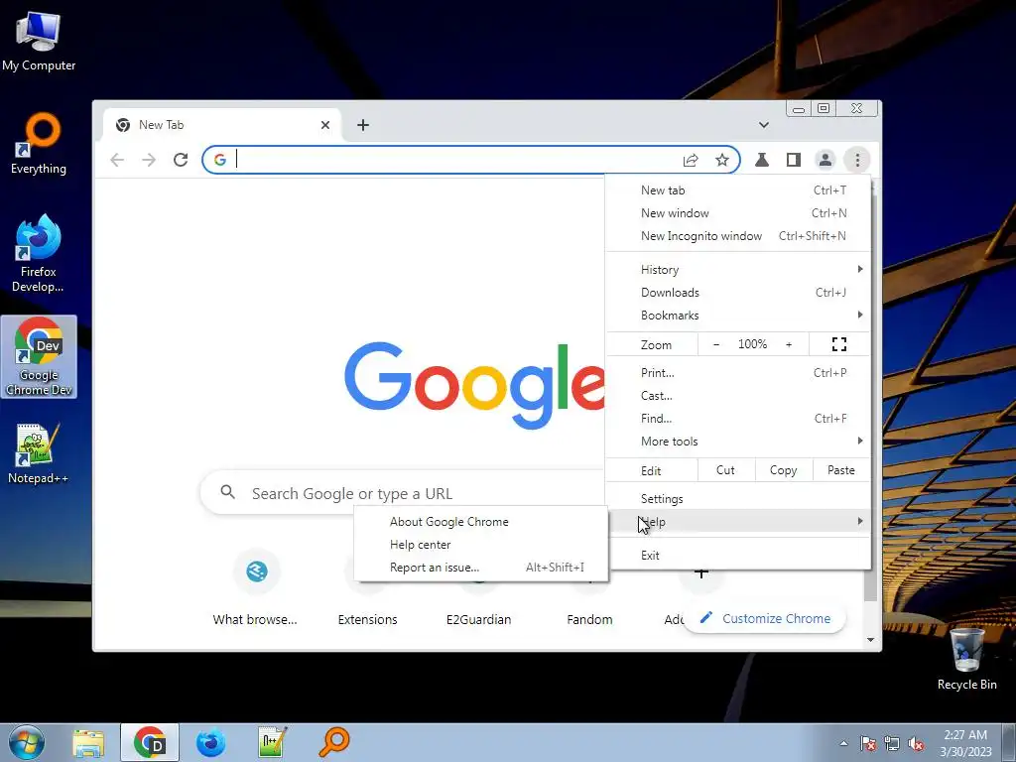Click the browser forward arrow
This screenshot has width=1016, height=762.
[149, 160]
